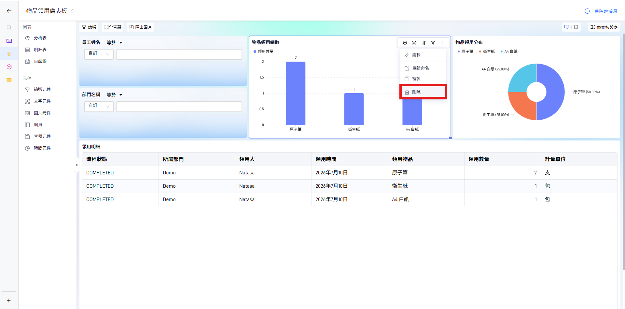This screenshot has height=309, width=625.
Task: Click the 衛生紙 bar in chart
Action: tap(354, 109)
